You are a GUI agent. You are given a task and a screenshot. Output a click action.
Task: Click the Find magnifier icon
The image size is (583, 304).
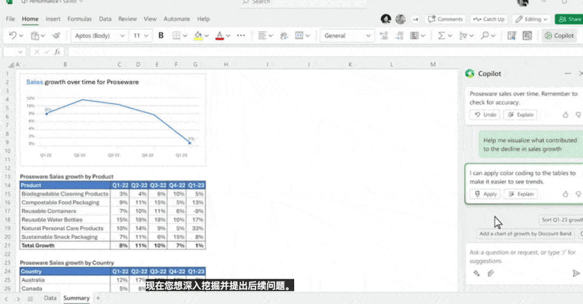(485, 36)
